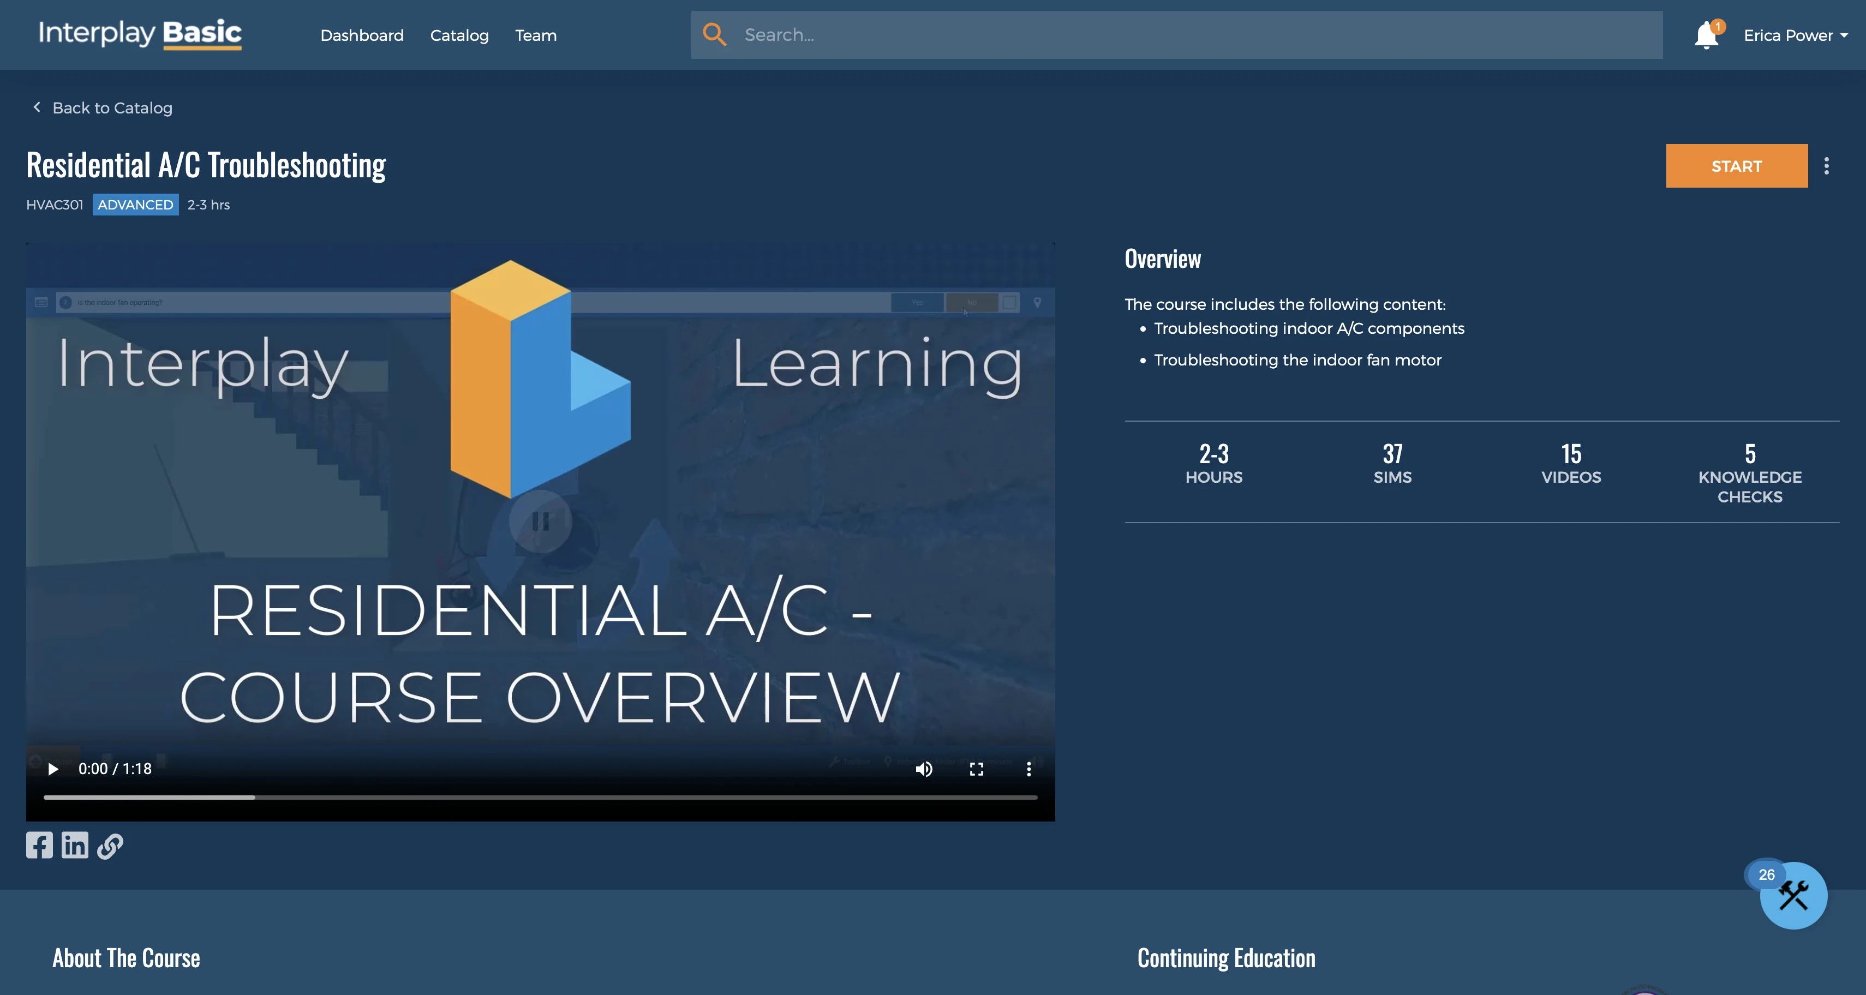Open the video player more options
Screen dimensions: 1866x995
coord(1028,769)
